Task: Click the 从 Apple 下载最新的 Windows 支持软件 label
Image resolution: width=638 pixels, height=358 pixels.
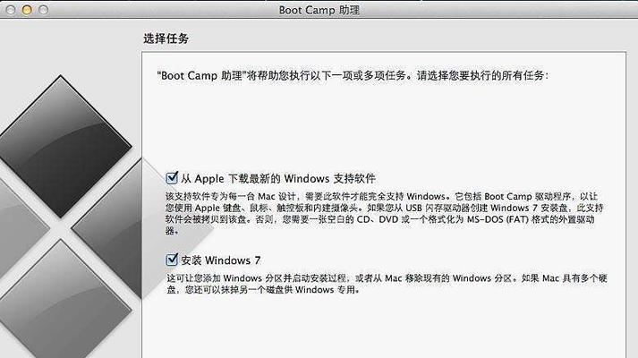Action: [x=278, y=179]
